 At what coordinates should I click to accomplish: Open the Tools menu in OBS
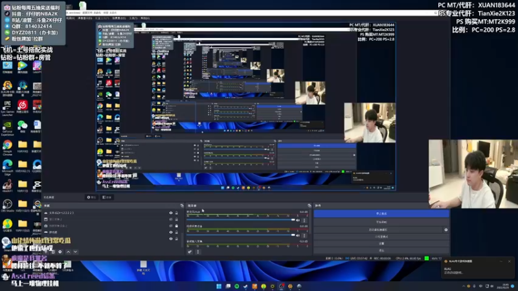[133, 18]
